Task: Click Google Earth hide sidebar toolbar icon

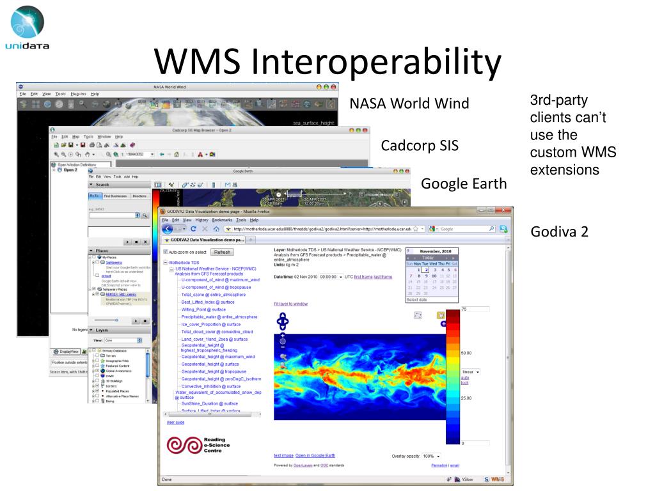Action: (158, 185)
